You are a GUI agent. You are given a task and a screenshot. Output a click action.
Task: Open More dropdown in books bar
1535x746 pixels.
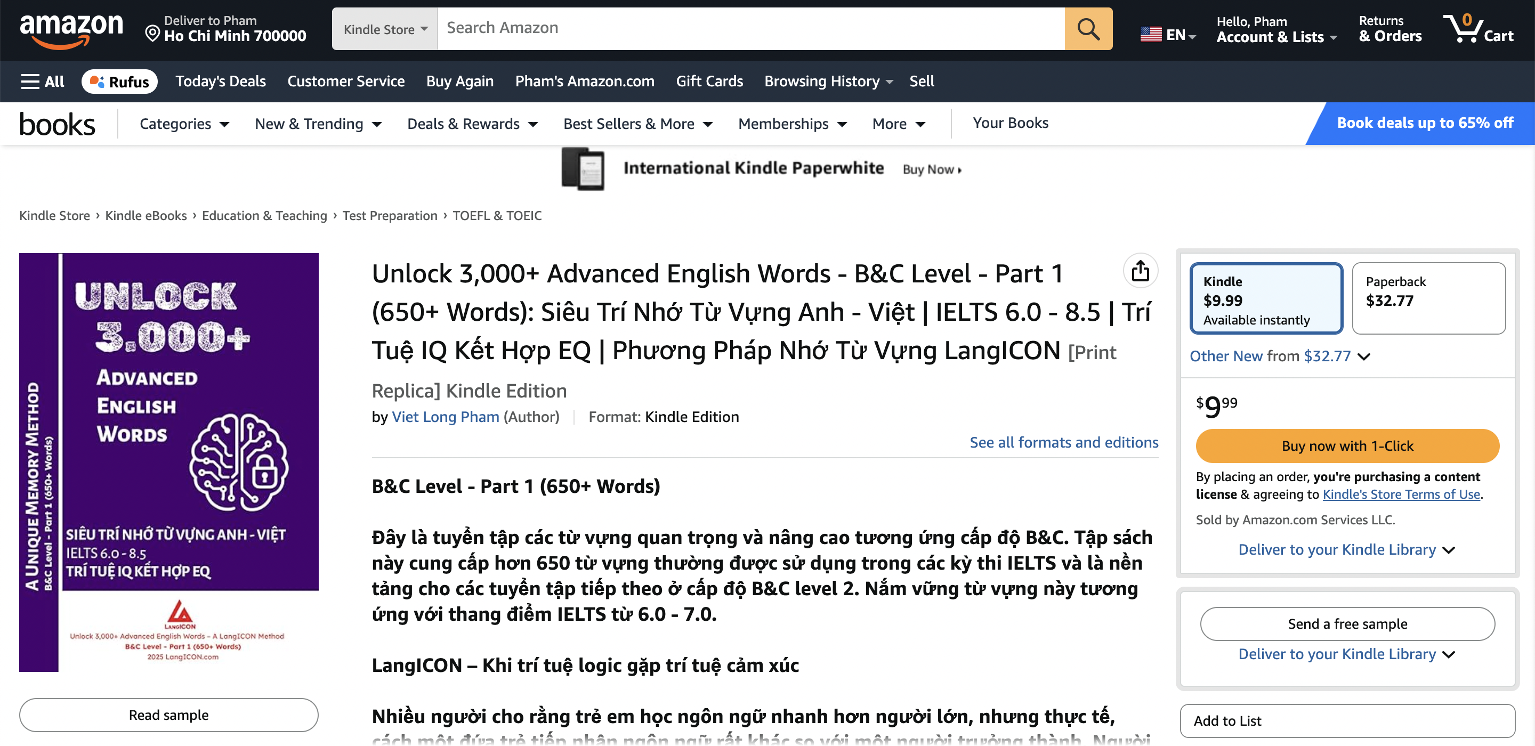(899, 124)
